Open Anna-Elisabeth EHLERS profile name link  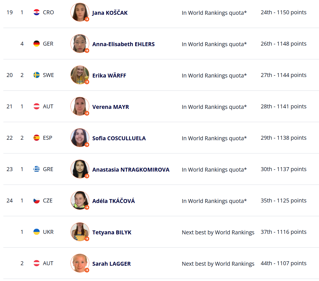coord(123,44)
